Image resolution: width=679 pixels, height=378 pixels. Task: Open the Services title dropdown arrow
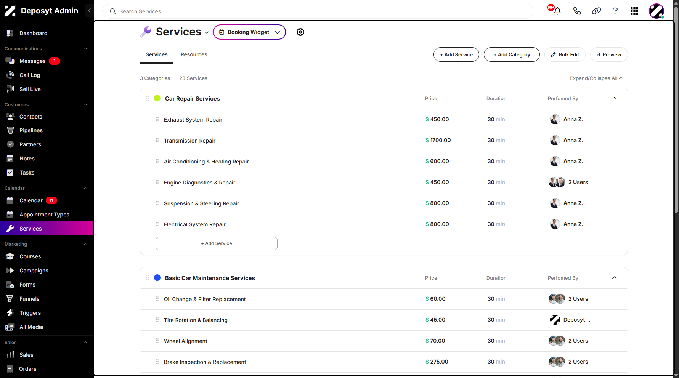(x=207, y=32)
